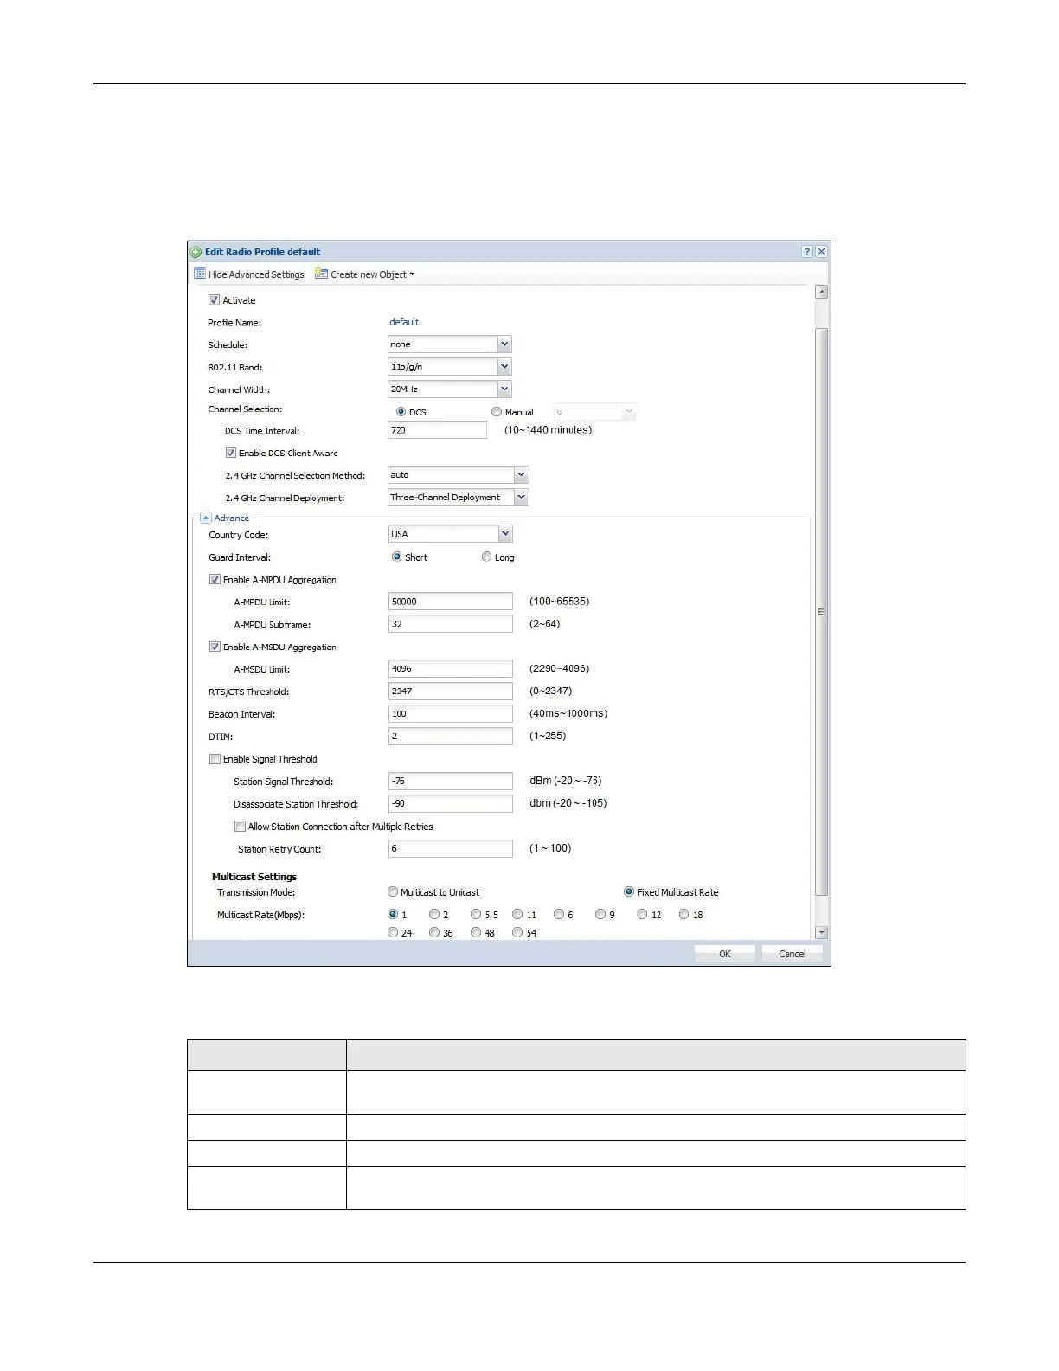Image resolution: width=1059 pixels, height=1371 pixels.
Task: Open the 802.11 Band dropdown
Action: 504,367
